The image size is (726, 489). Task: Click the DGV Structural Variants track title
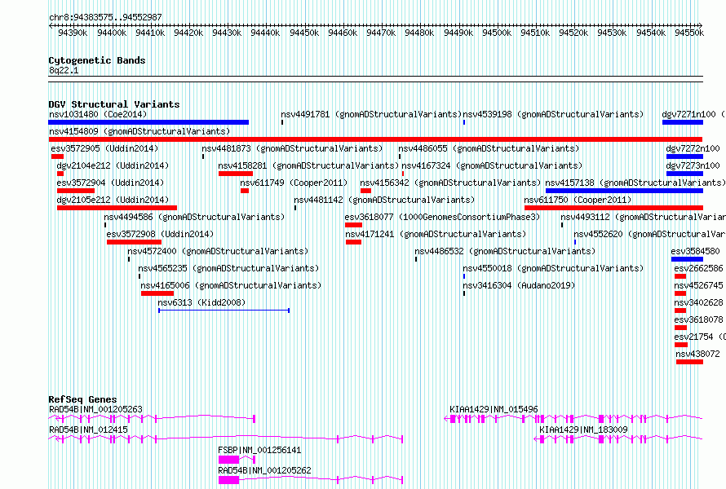click(114, 104)
